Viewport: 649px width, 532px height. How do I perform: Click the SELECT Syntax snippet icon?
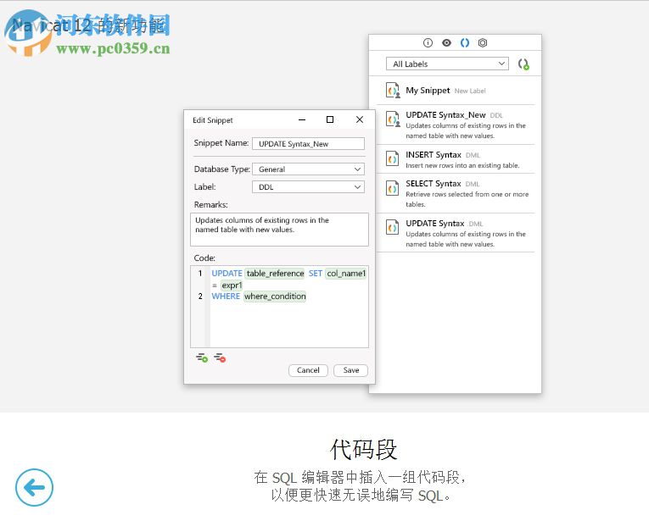coord(393,188)
